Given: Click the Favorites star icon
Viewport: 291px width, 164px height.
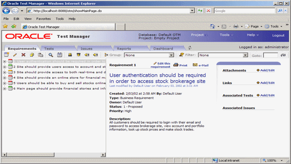Looking at the screenshot, I should pyautogui.click(x=5, y=26).
